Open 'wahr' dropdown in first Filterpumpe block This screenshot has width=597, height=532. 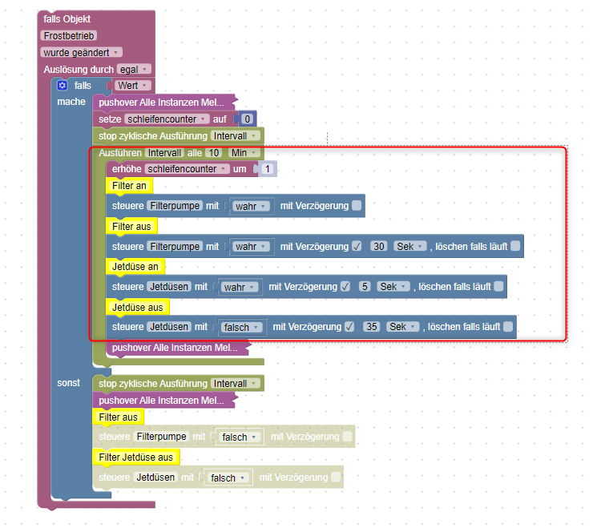[251, 206]
